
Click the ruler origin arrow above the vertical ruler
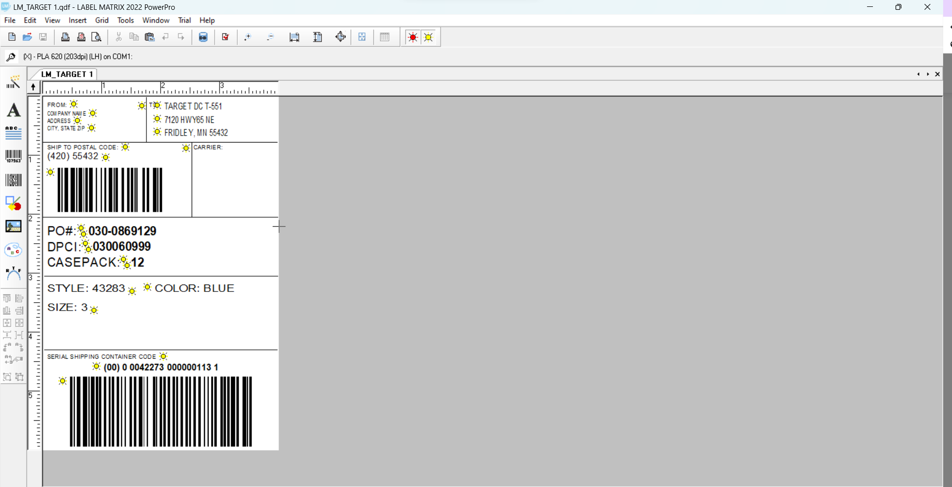click(x=33, y=87)
